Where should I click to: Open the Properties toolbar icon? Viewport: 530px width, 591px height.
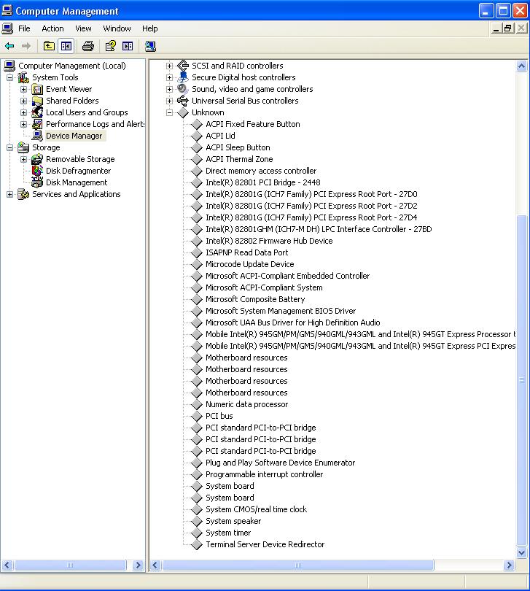click(110, 46)
